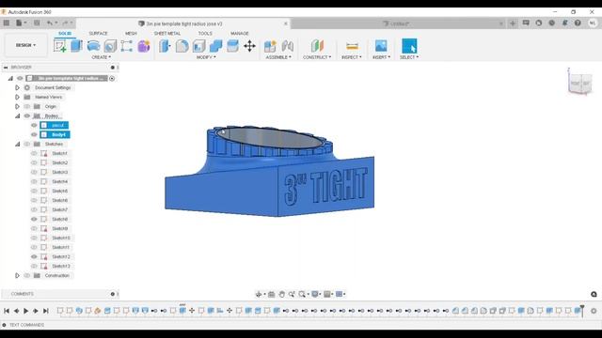Viewport: 602px width, 338px height.
Task: Switch to the TOOLS tab
Action: click(205, 34)
